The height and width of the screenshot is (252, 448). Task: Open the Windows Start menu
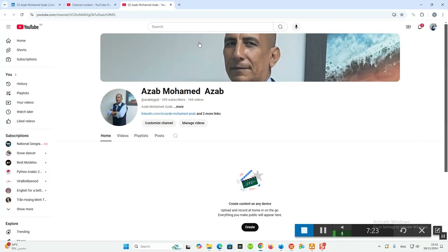point(126,246)
